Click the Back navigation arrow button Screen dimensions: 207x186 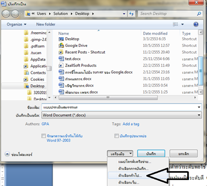pos(6,14)
